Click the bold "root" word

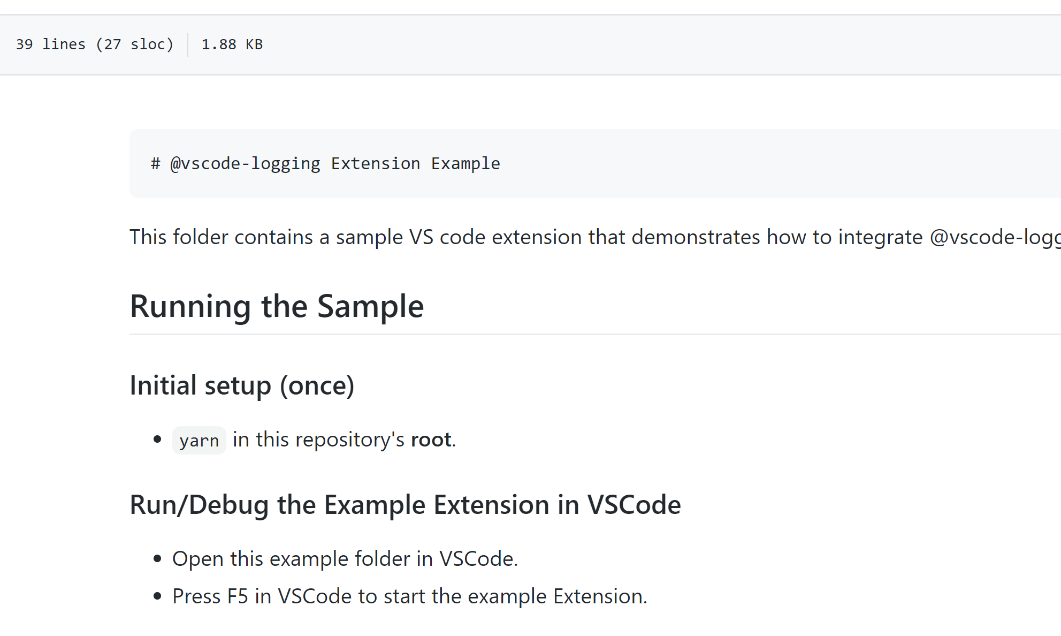[x=431, y=440]
